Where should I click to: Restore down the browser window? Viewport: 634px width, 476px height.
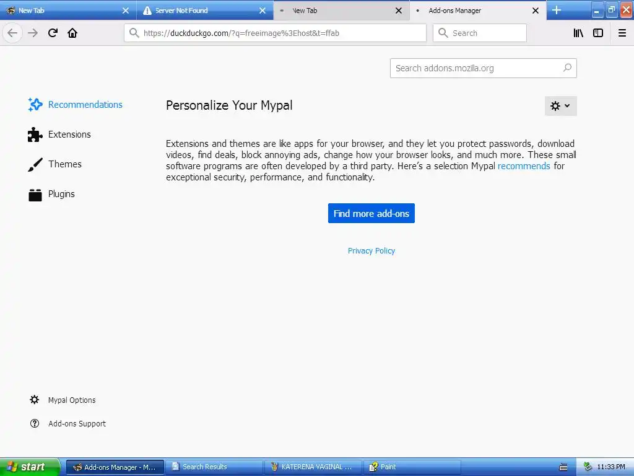[612, 11]
